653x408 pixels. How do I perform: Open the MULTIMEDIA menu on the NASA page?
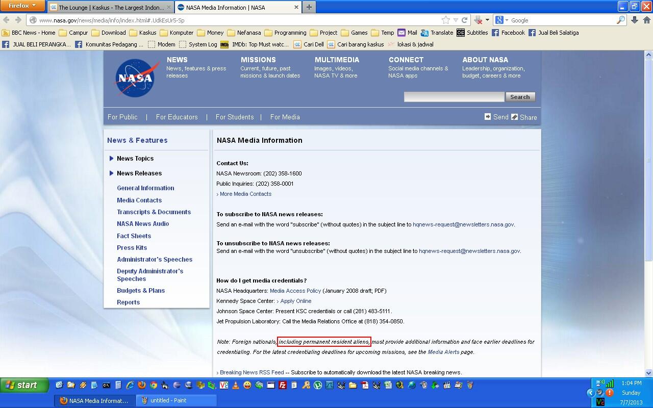click(337, 60)
